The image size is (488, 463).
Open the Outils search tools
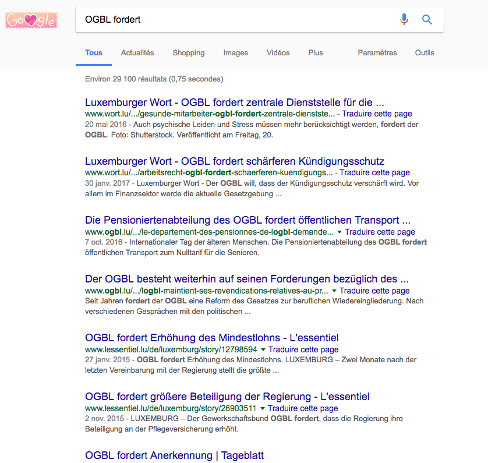point(425,53)
